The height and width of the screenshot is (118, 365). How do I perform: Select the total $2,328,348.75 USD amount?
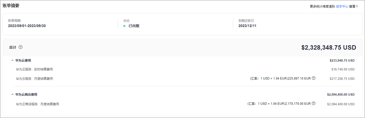point(329,48)
